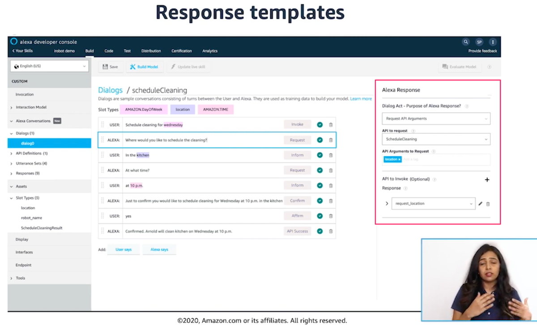This screenshot has width=537, height=325.
Task: Open the Learn more link
Action: (x=361, y=99)
